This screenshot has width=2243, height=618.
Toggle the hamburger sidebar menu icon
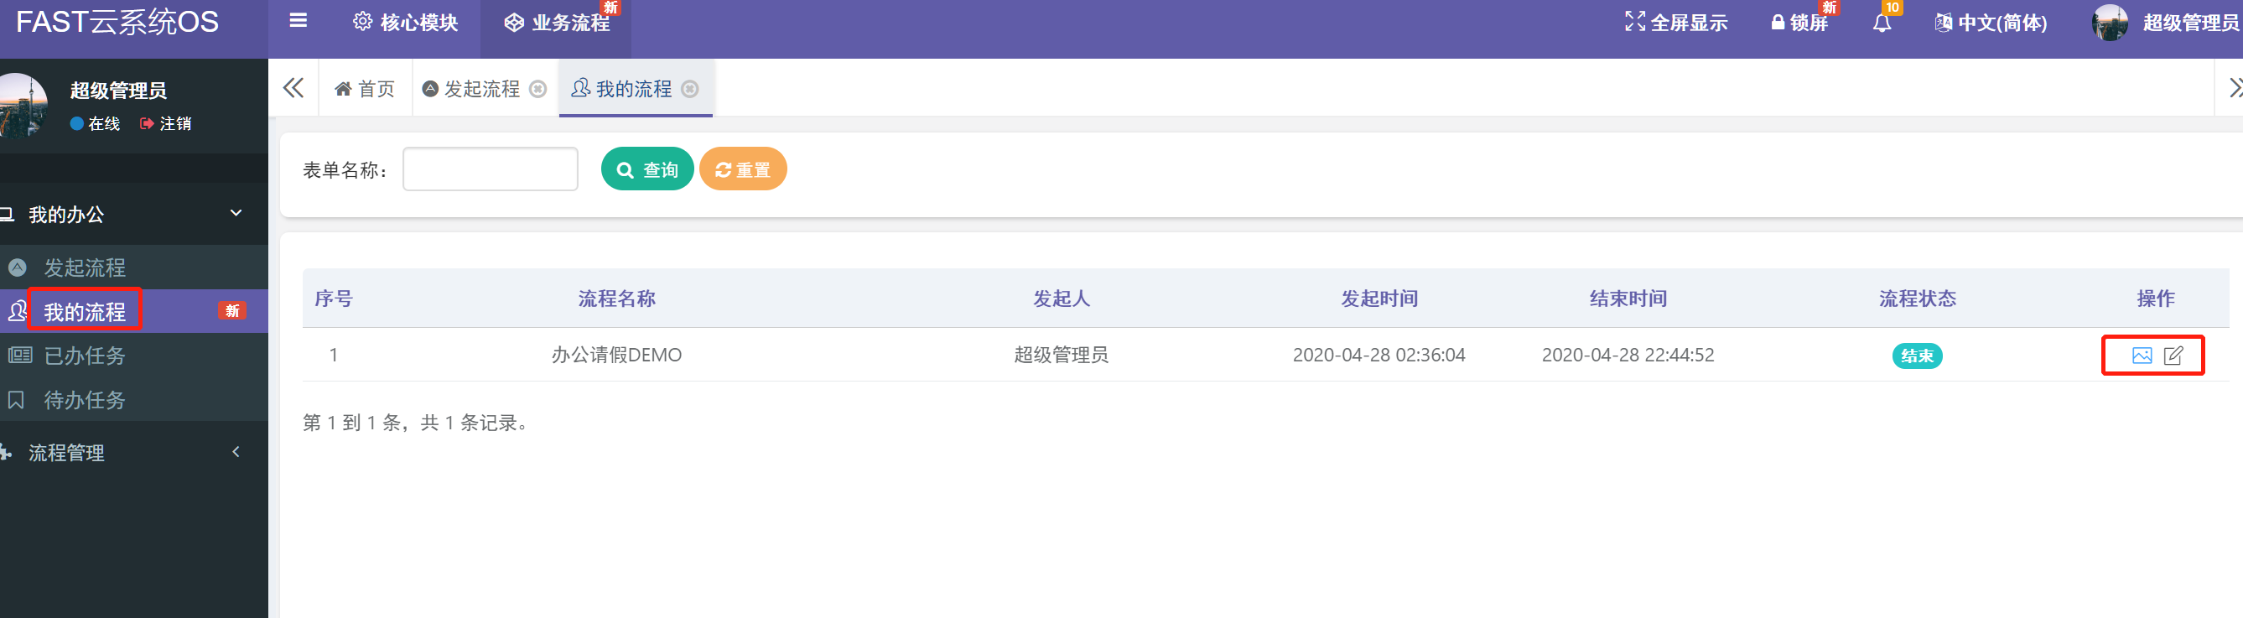[x=298, y=21]
